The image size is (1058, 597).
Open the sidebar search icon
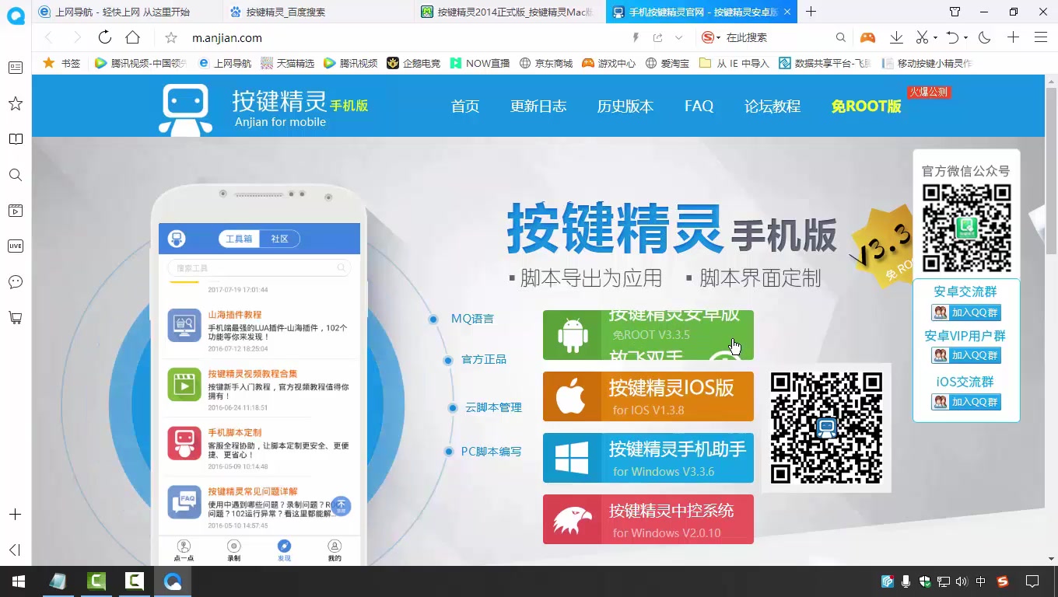pyautogui.click(x=15, y=175)
